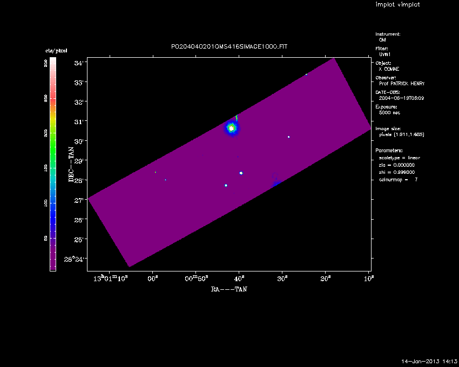Click the 20s right ascension label
The width and height of the screenshot is (459, 367).
(x=326, y=278)
